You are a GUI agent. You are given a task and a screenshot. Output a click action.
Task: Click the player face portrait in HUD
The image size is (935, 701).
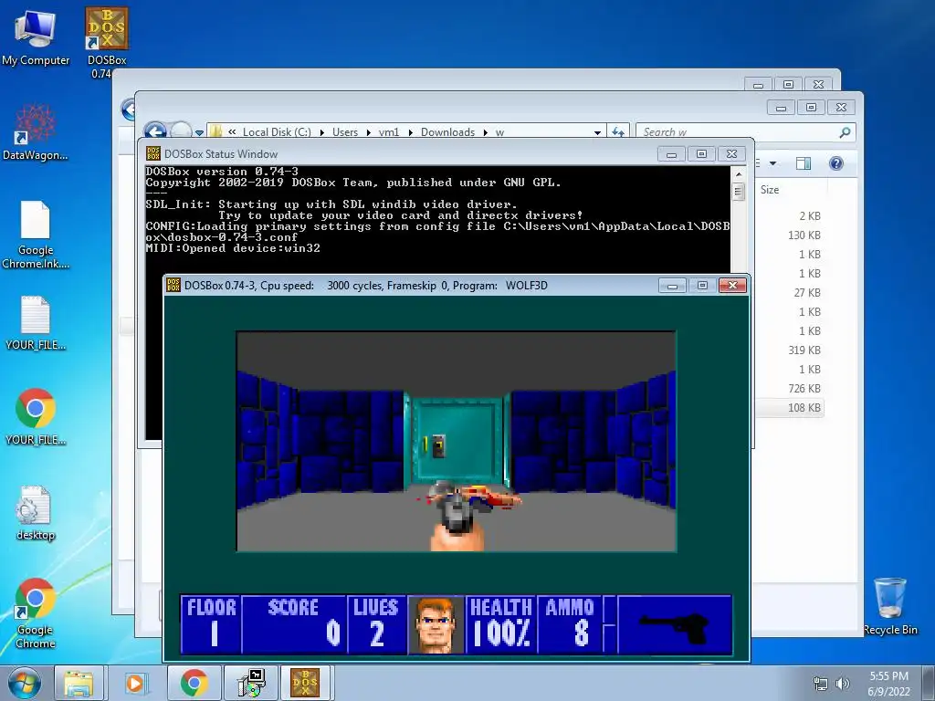(436, 624)
